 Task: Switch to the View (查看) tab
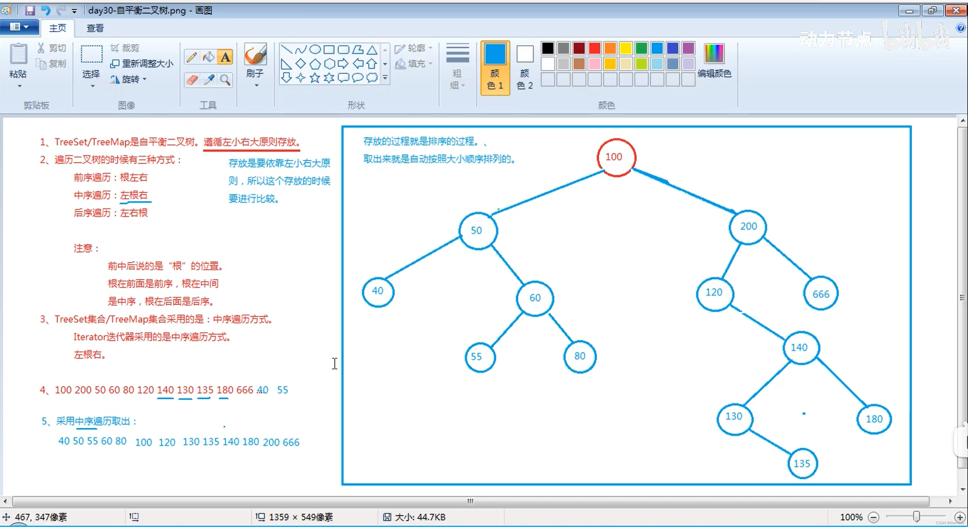95,28
